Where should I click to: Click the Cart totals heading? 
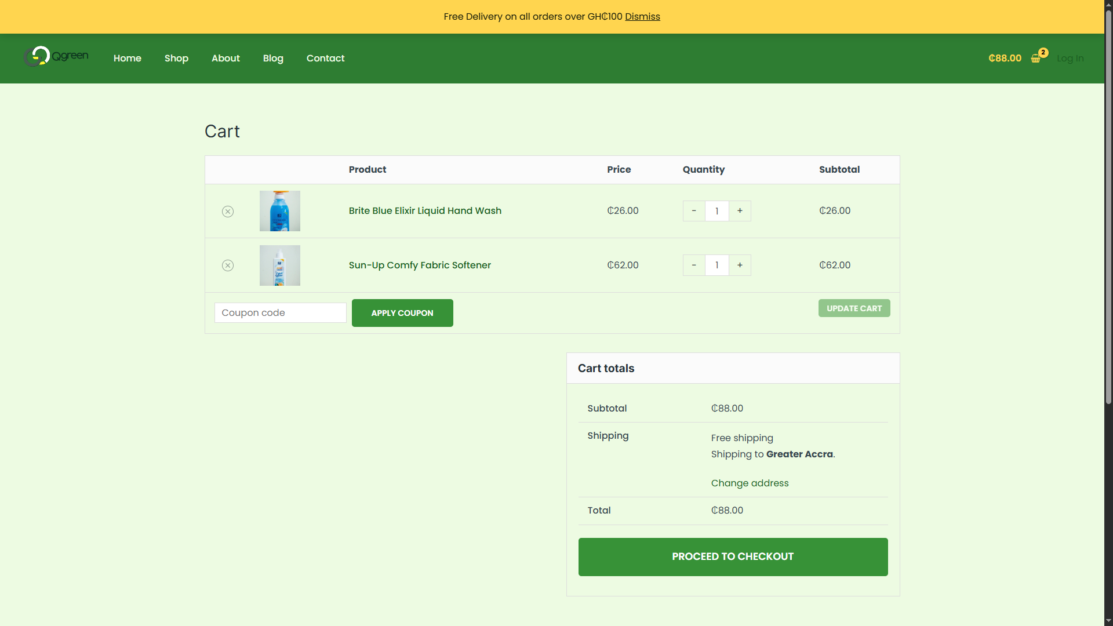pyautogui.click(x=606, y=369)
